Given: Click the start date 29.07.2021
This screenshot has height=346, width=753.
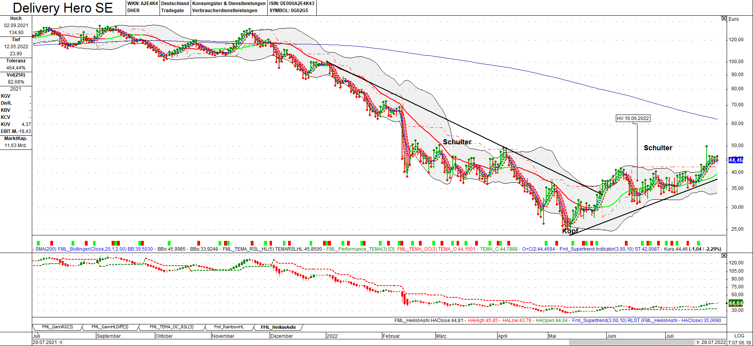Looking at the screenshot, I should 45,342.
